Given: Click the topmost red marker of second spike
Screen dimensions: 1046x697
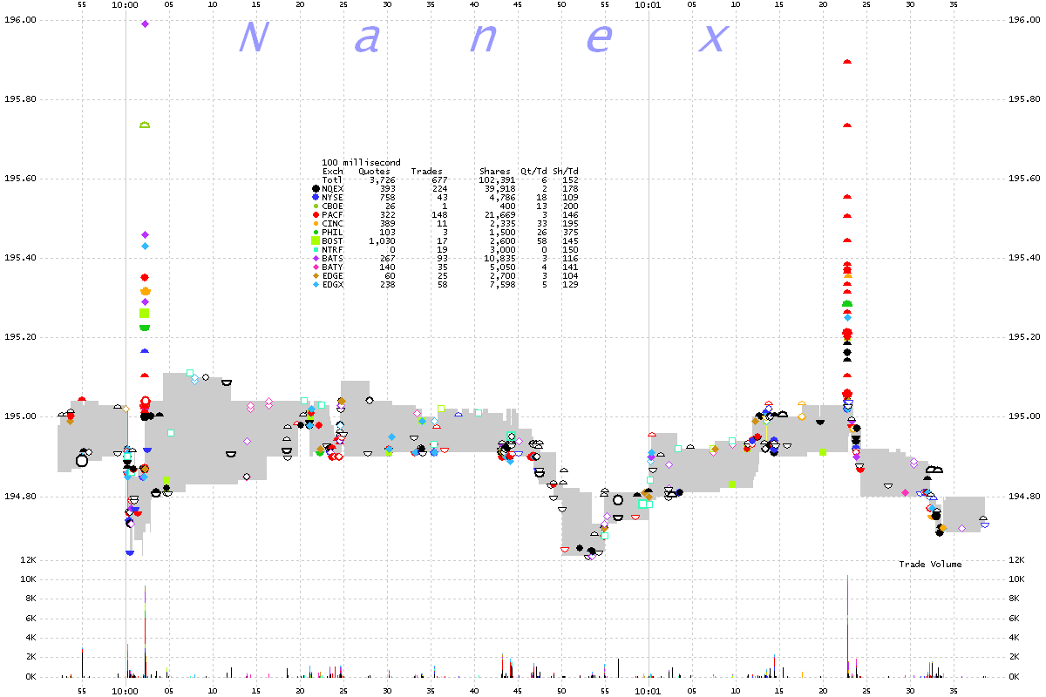Looking at the screenshot, I should coord(846,62).
